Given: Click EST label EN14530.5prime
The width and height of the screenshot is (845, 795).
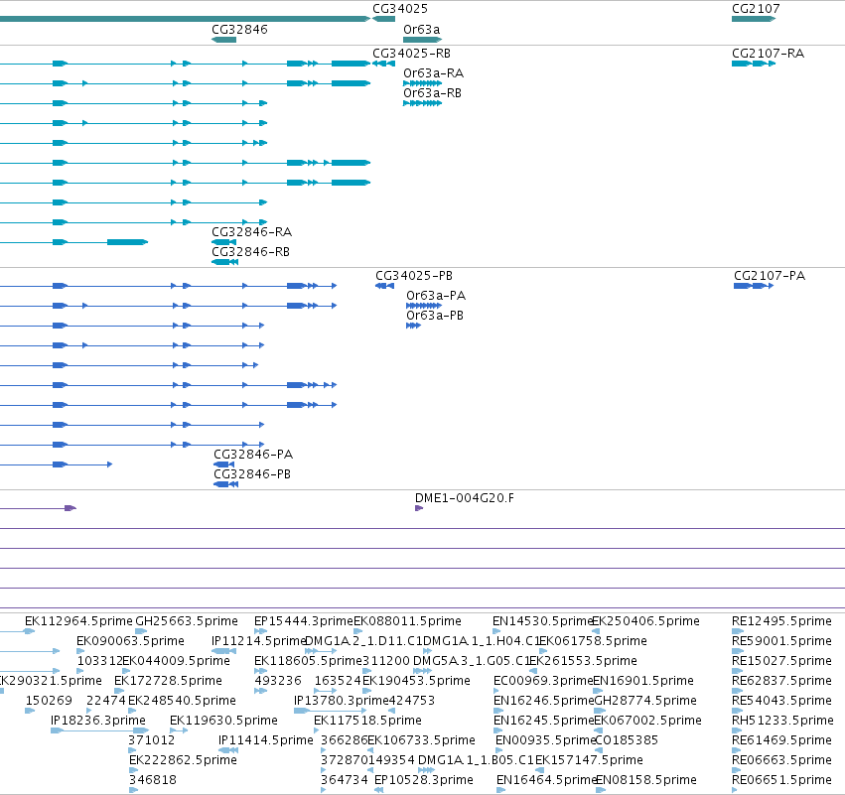Looking at the screenshot, I should (543, 621).
